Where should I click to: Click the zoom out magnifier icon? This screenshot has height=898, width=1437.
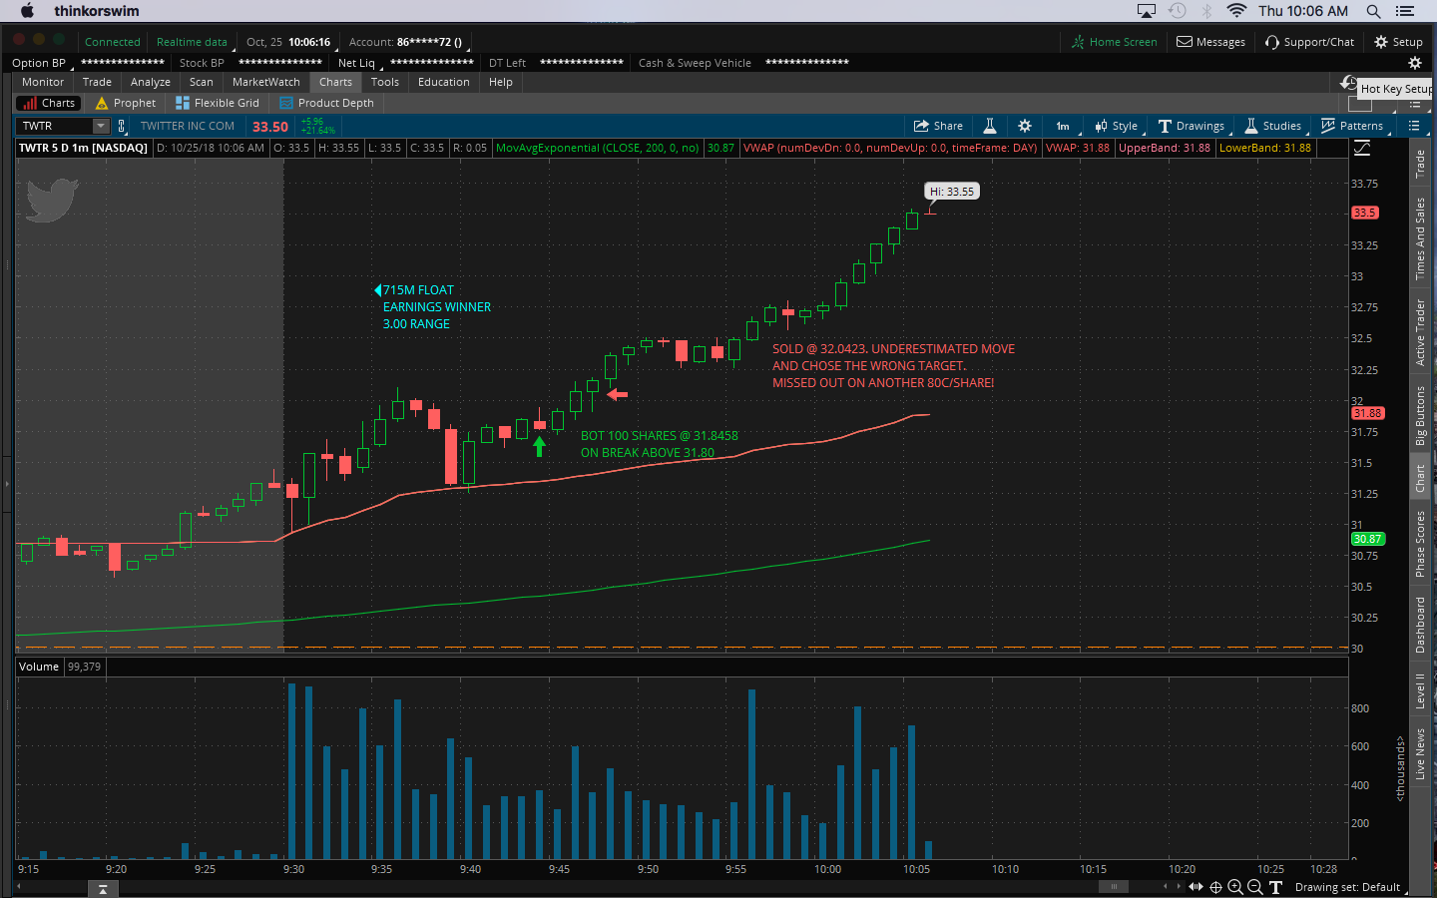coord(1255,887)
